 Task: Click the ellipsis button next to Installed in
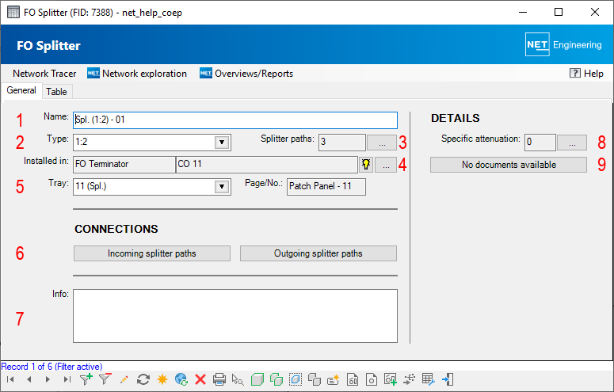click(386, 165)
